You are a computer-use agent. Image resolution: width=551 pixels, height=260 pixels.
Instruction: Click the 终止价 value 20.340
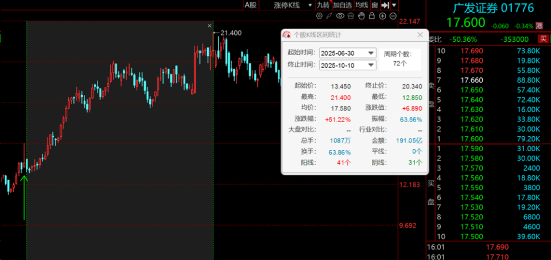(x=412, y=86)
